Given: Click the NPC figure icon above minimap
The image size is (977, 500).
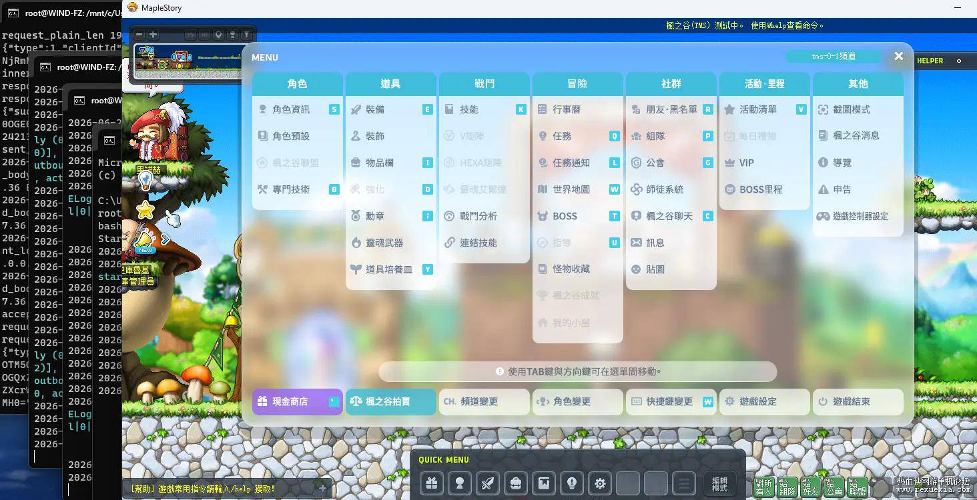Looking at the screenshot, I should (232, 35).
